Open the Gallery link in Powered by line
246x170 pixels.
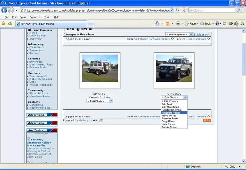pos(83,120)
